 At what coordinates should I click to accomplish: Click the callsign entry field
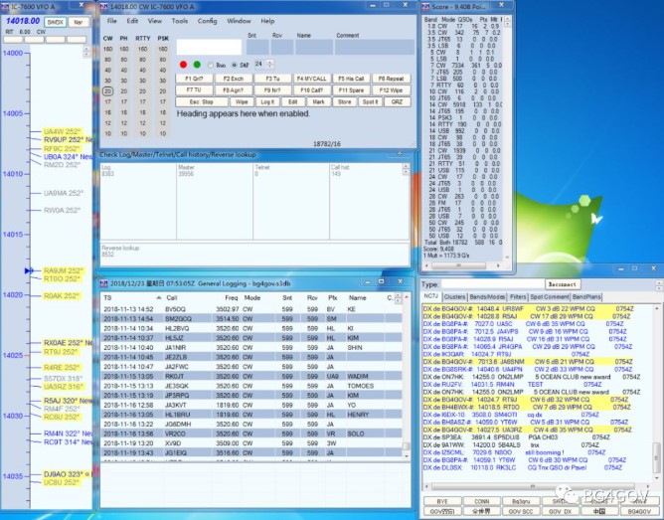[209, 47]
